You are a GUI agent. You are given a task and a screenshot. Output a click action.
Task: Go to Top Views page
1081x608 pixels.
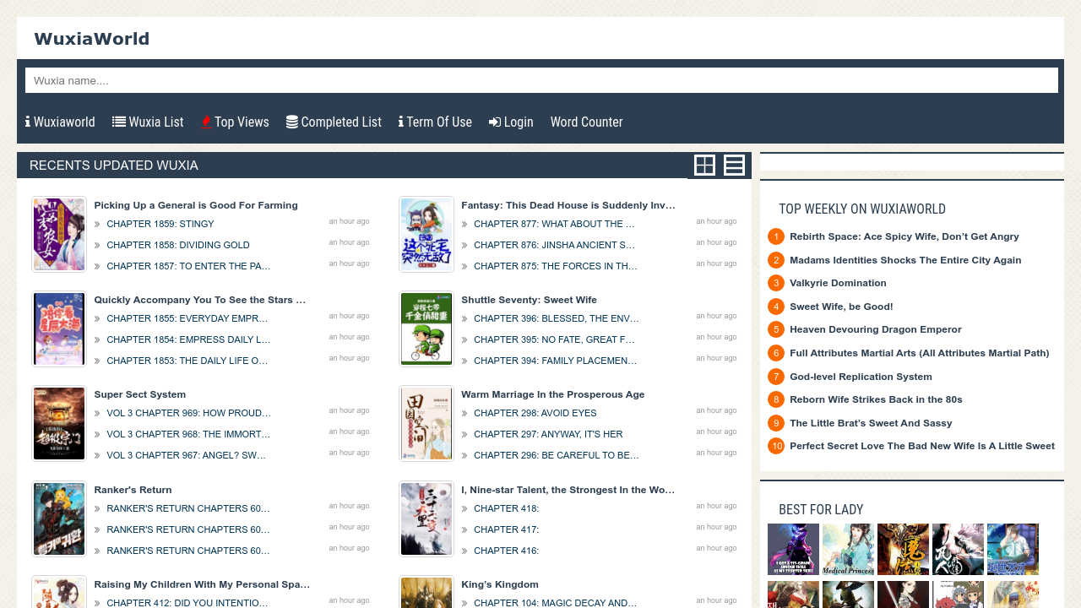click(x=235, y=122)
